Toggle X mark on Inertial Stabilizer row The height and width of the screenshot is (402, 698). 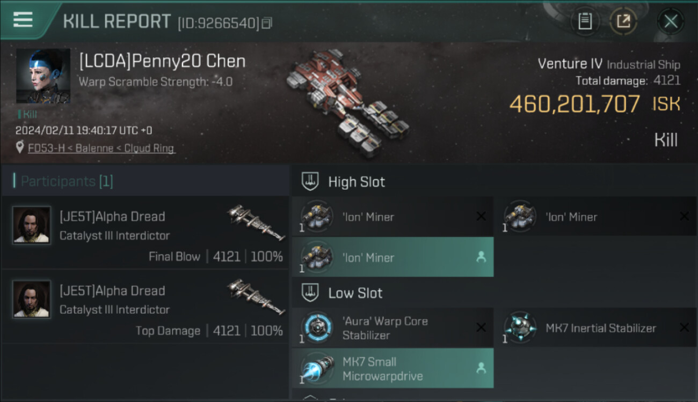pos(684,327)
